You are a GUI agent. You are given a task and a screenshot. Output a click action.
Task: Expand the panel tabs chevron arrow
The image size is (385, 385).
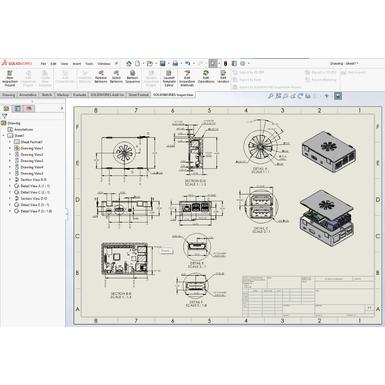62,108
